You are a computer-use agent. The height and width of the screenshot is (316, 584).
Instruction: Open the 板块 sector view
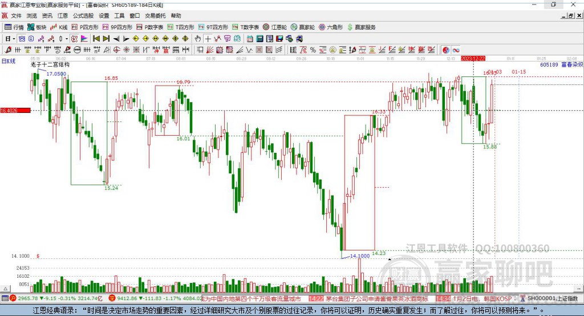37,27
